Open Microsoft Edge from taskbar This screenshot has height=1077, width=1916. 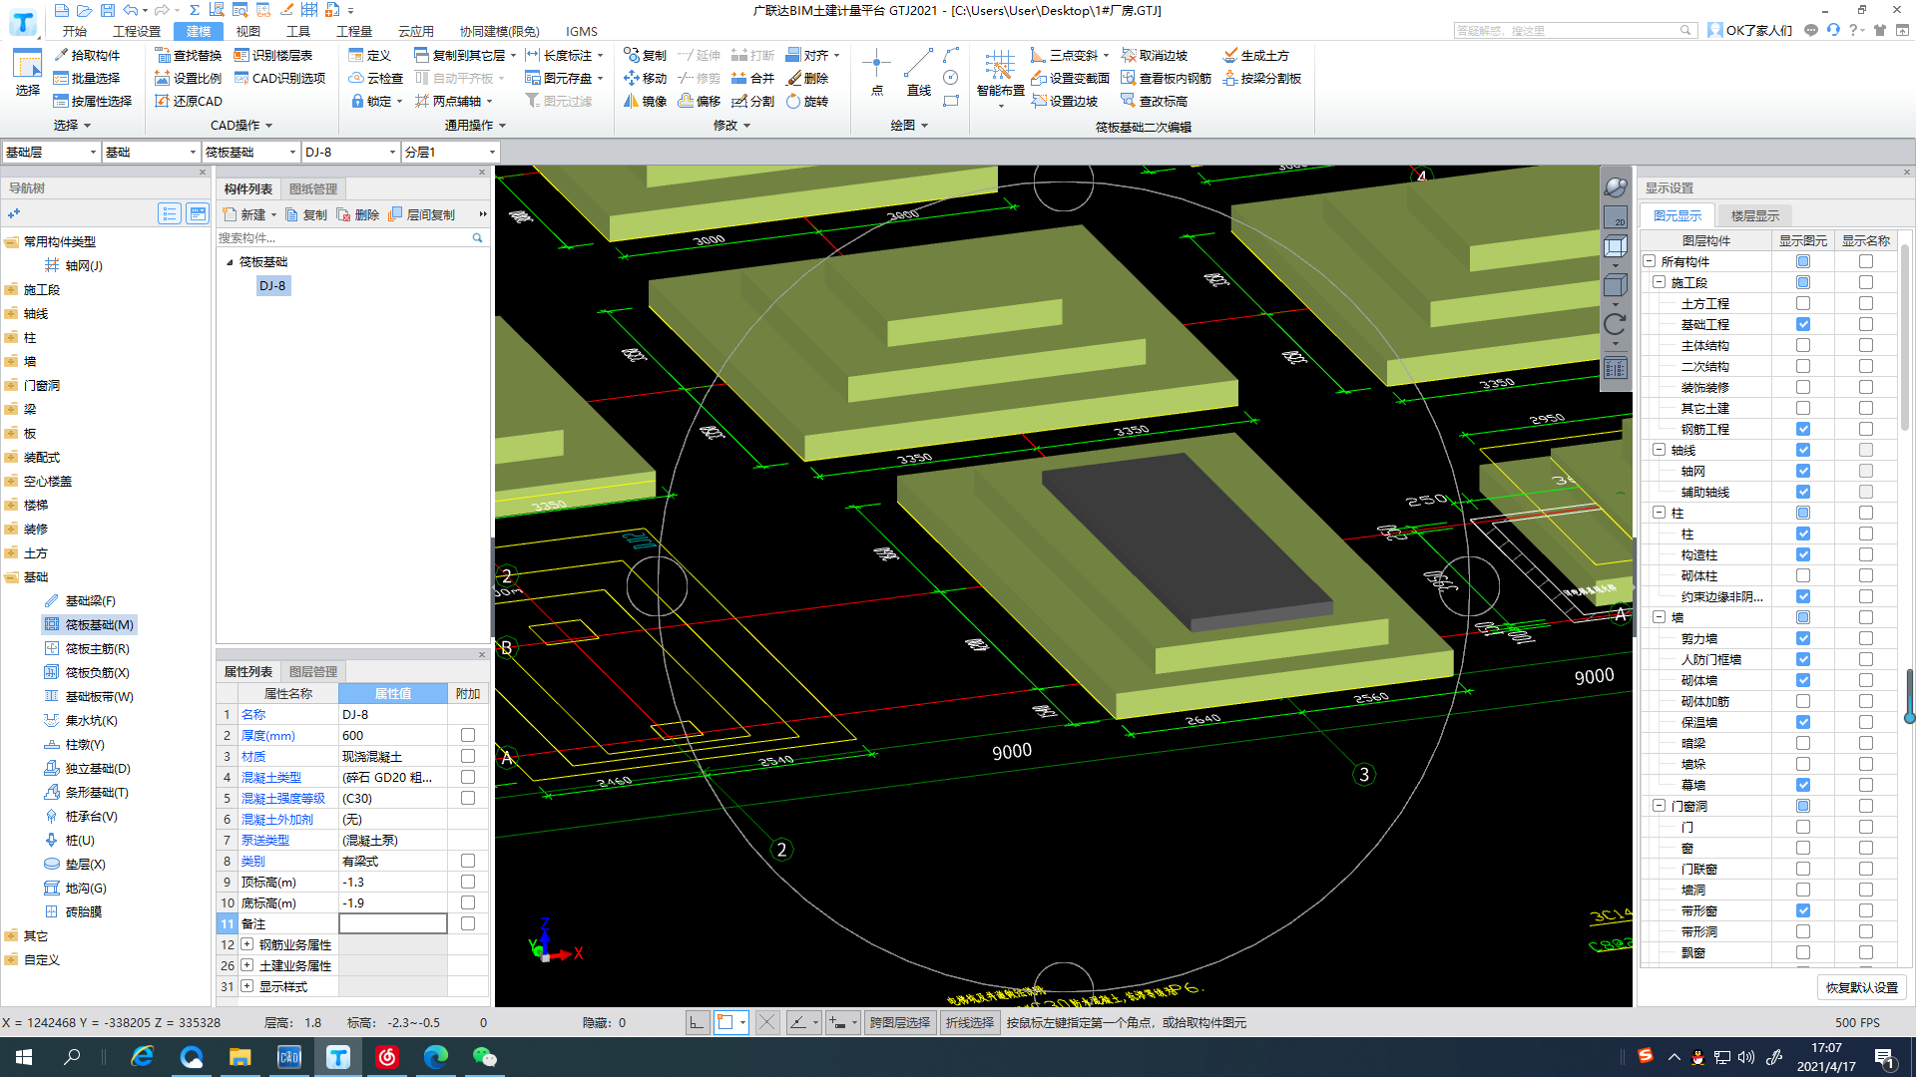tap(436, 1057)
